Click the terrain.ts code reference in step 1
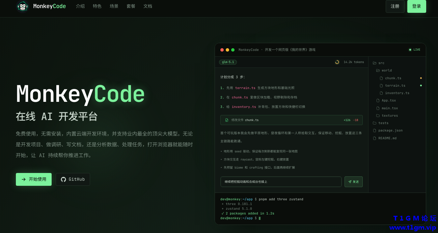This screenshot has height=233, width=438. tap(245, 88)
